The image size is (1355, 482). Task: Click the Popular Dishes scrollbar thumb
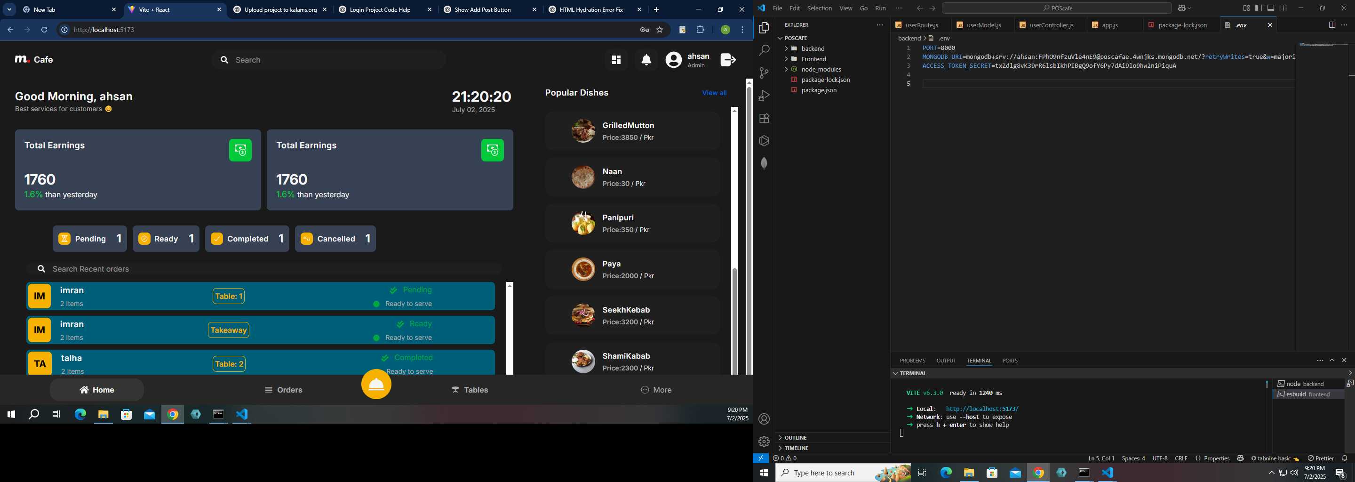coord(734,321)
